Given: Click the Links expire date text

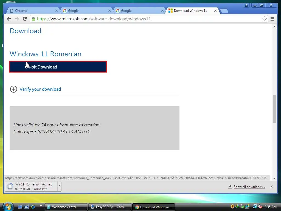Looking at the screenshot, I should [x=52, y=132].
